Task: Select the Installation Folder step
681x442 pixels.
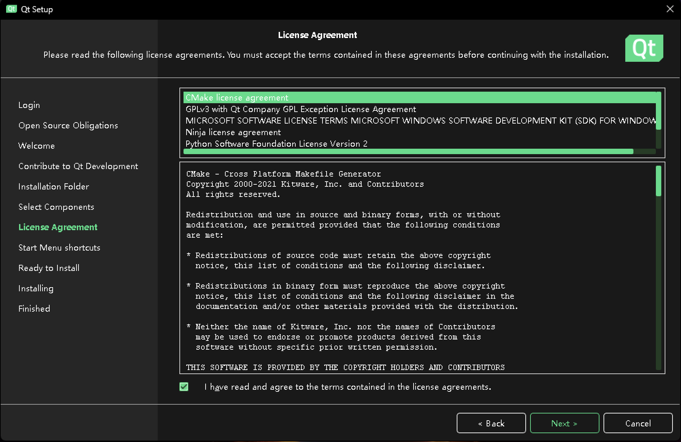Action: (x=54, y=186)
